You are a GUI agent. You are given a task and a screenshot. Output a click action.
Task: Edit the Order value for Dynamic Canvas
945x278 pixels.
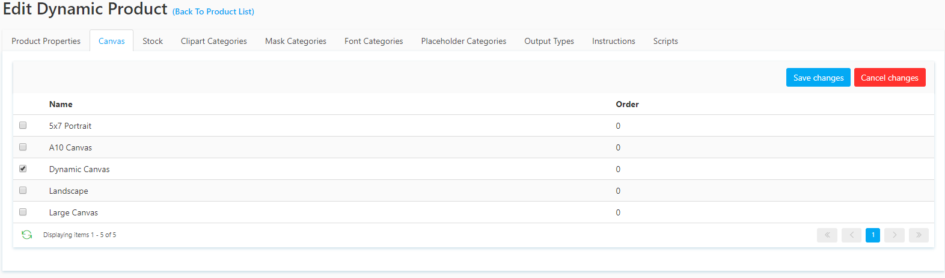(618, 169)
